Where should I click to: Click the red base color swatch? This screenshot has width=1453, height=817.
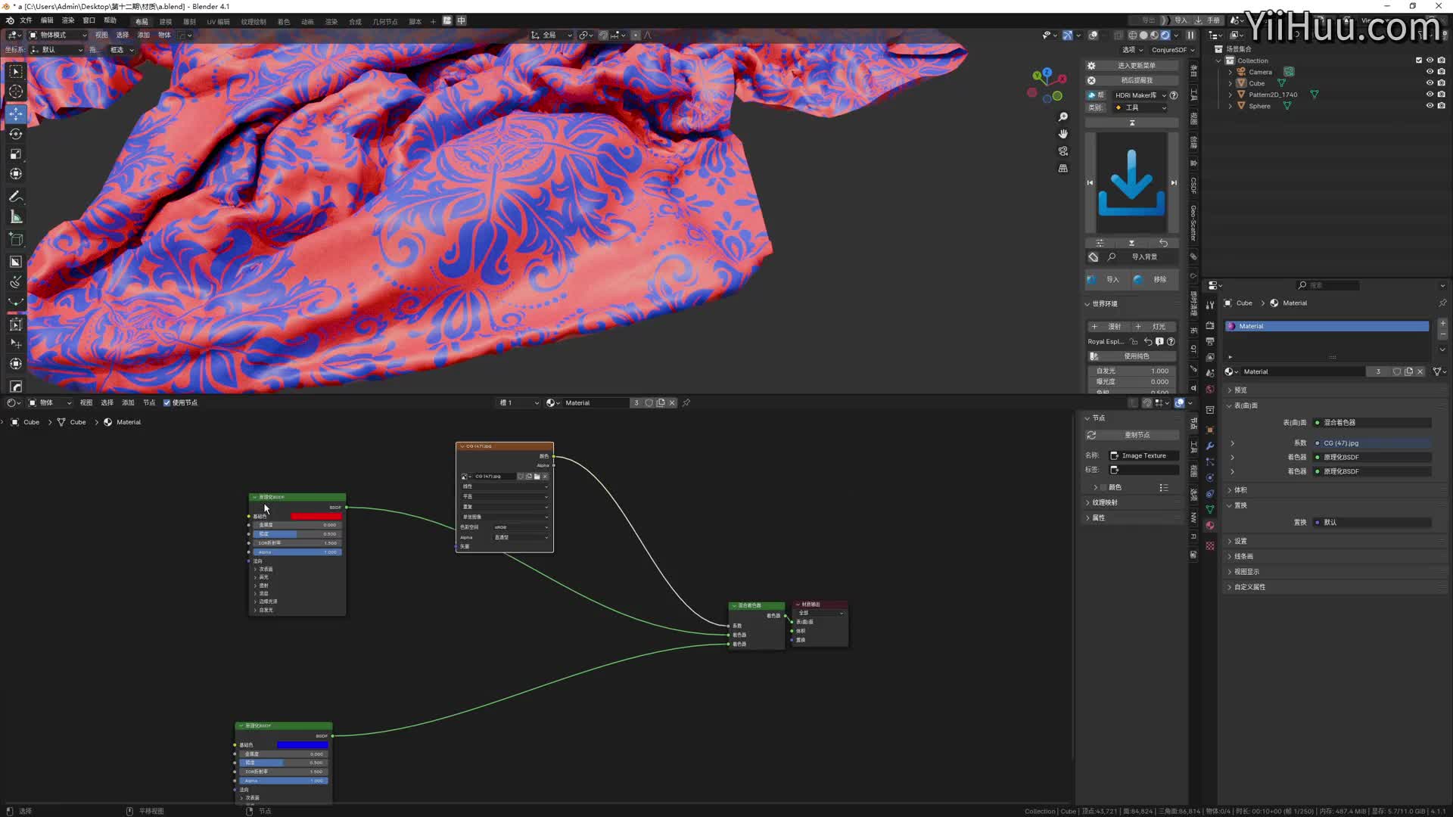point(316,516)
